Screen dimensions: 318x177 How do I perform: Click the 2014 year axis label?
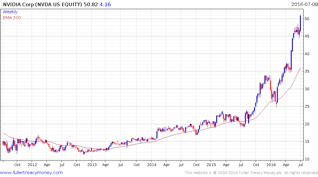click(152, 165)
